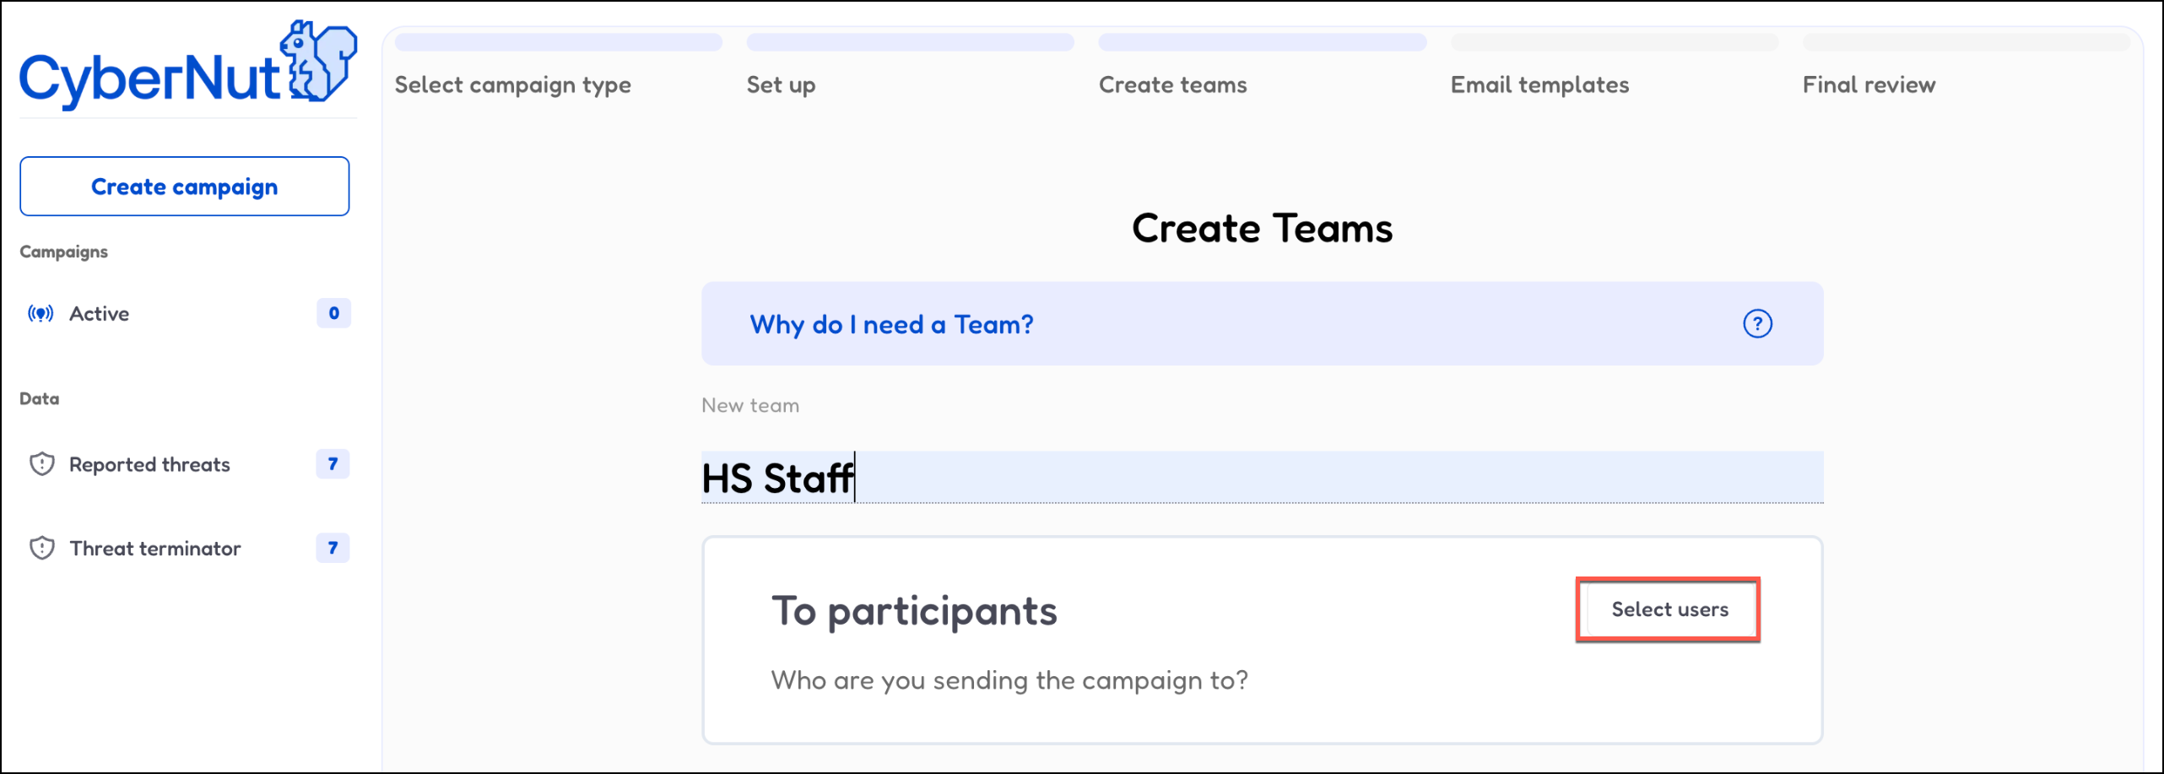Open Reported threats in the sidebar
2164x774 pixels.
pyautogui.click(x=149, y=464)
